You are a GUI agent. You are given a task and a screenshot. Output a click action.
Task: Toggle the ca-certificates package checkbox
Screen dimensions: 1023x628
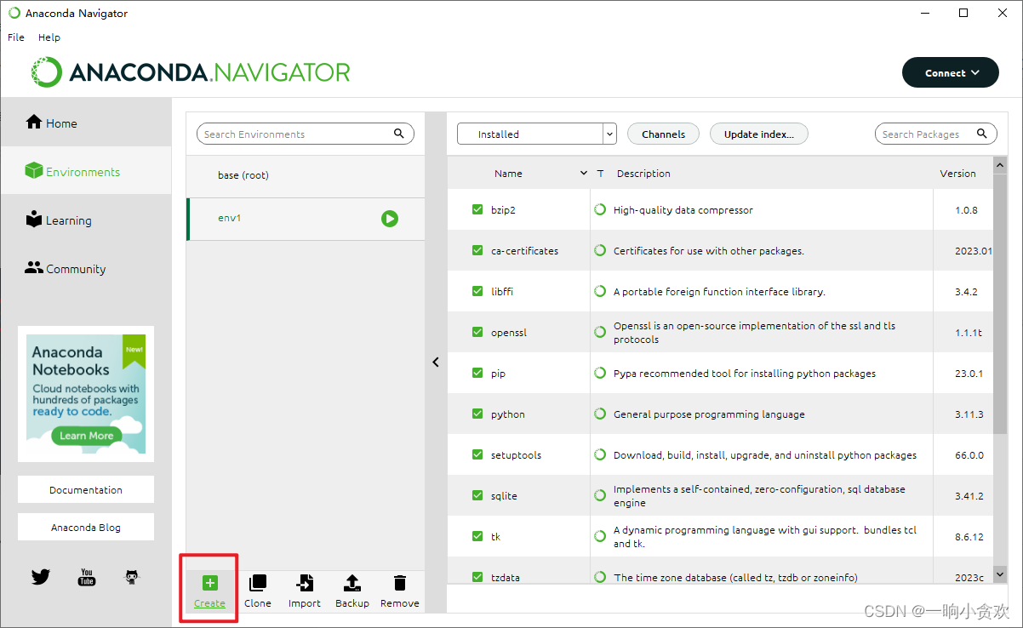pos(477,250)
